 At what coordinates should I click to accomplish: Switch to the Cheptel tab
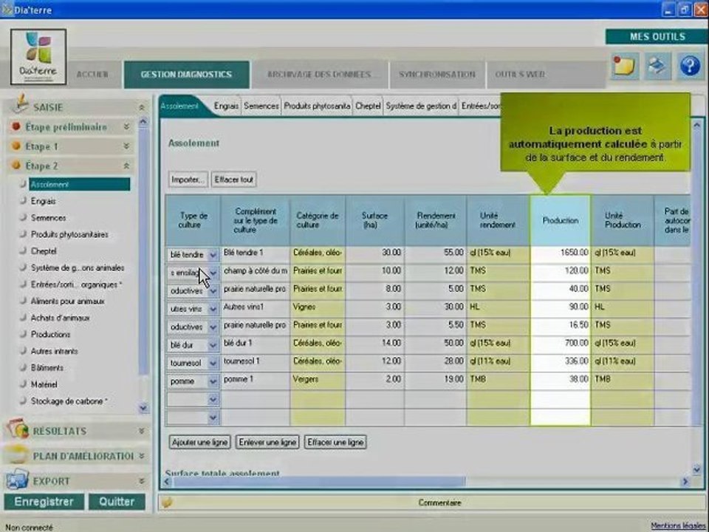pyautogui.click(x=368, y=106)
